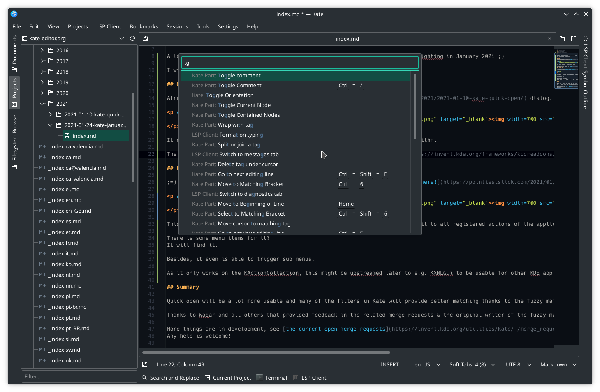This screenshot has width=600, height=392.
Task: Switch to the Projects side panel
Action: click(14, 93)
